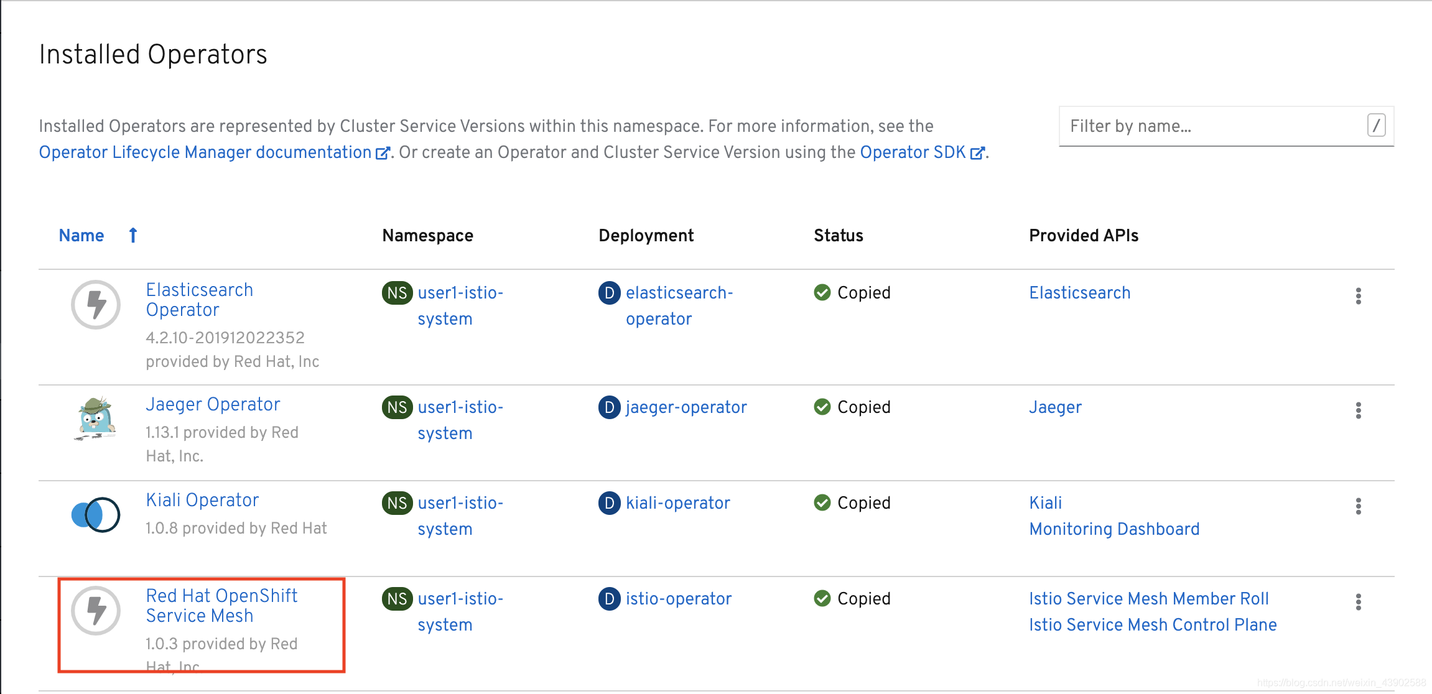Viewport: 1432px width, 694px height.
Task: Click the slash shortcut icon in filter box
Action: pos(1376,126)
